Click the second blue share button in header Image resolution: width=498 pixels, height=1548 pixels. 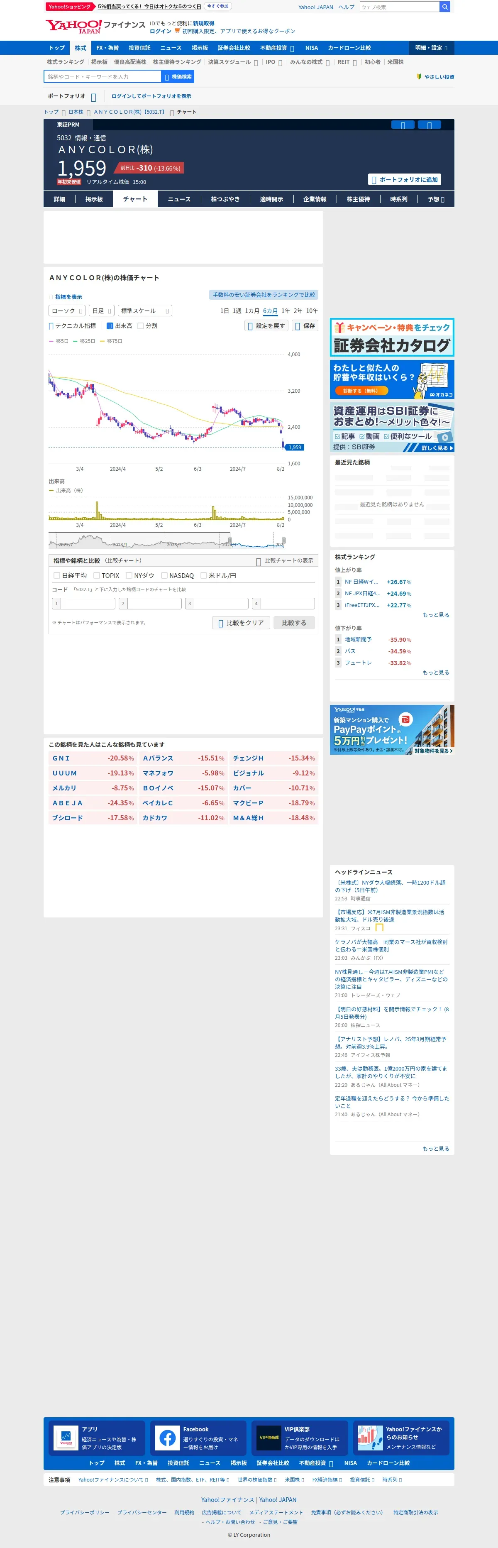point(429,125)
